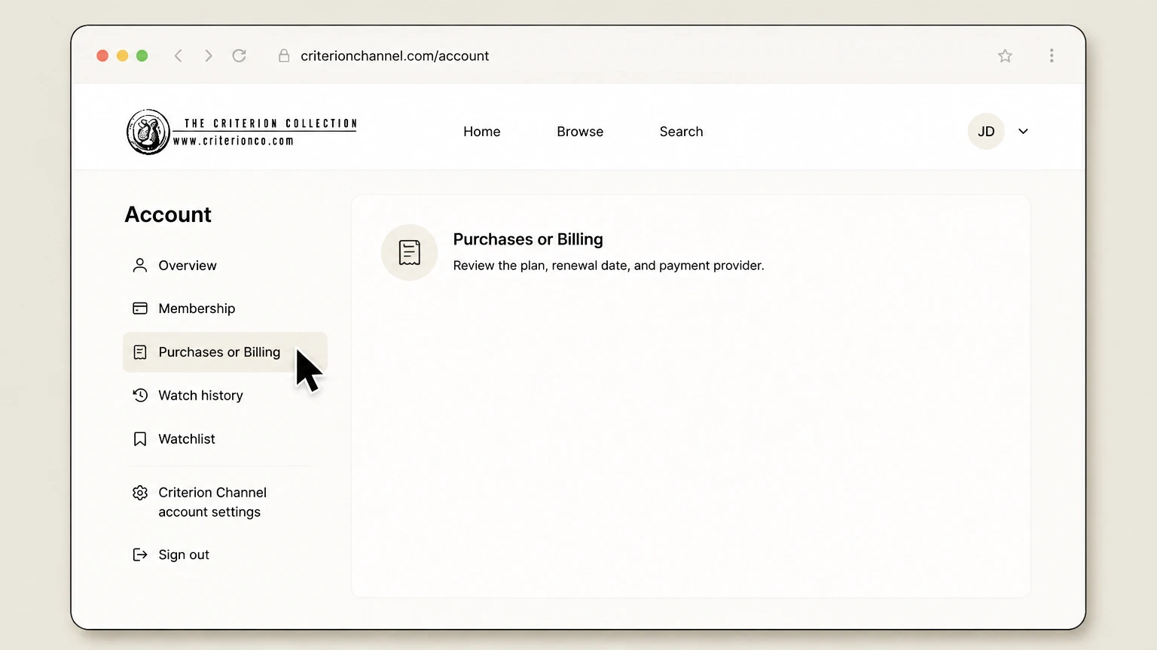Image resolution: width=1157 pixels, height=650 pixels.
Task: Click the Sign out arrow icon
Action: coord(140,554)
